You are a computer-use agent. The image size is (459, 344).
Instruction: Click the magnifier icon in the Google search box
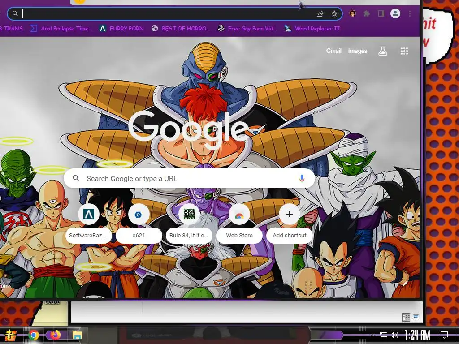76,178
